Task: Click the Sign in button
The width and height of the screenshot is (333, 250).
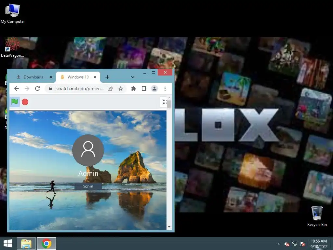Action: [x=88, y=186]
